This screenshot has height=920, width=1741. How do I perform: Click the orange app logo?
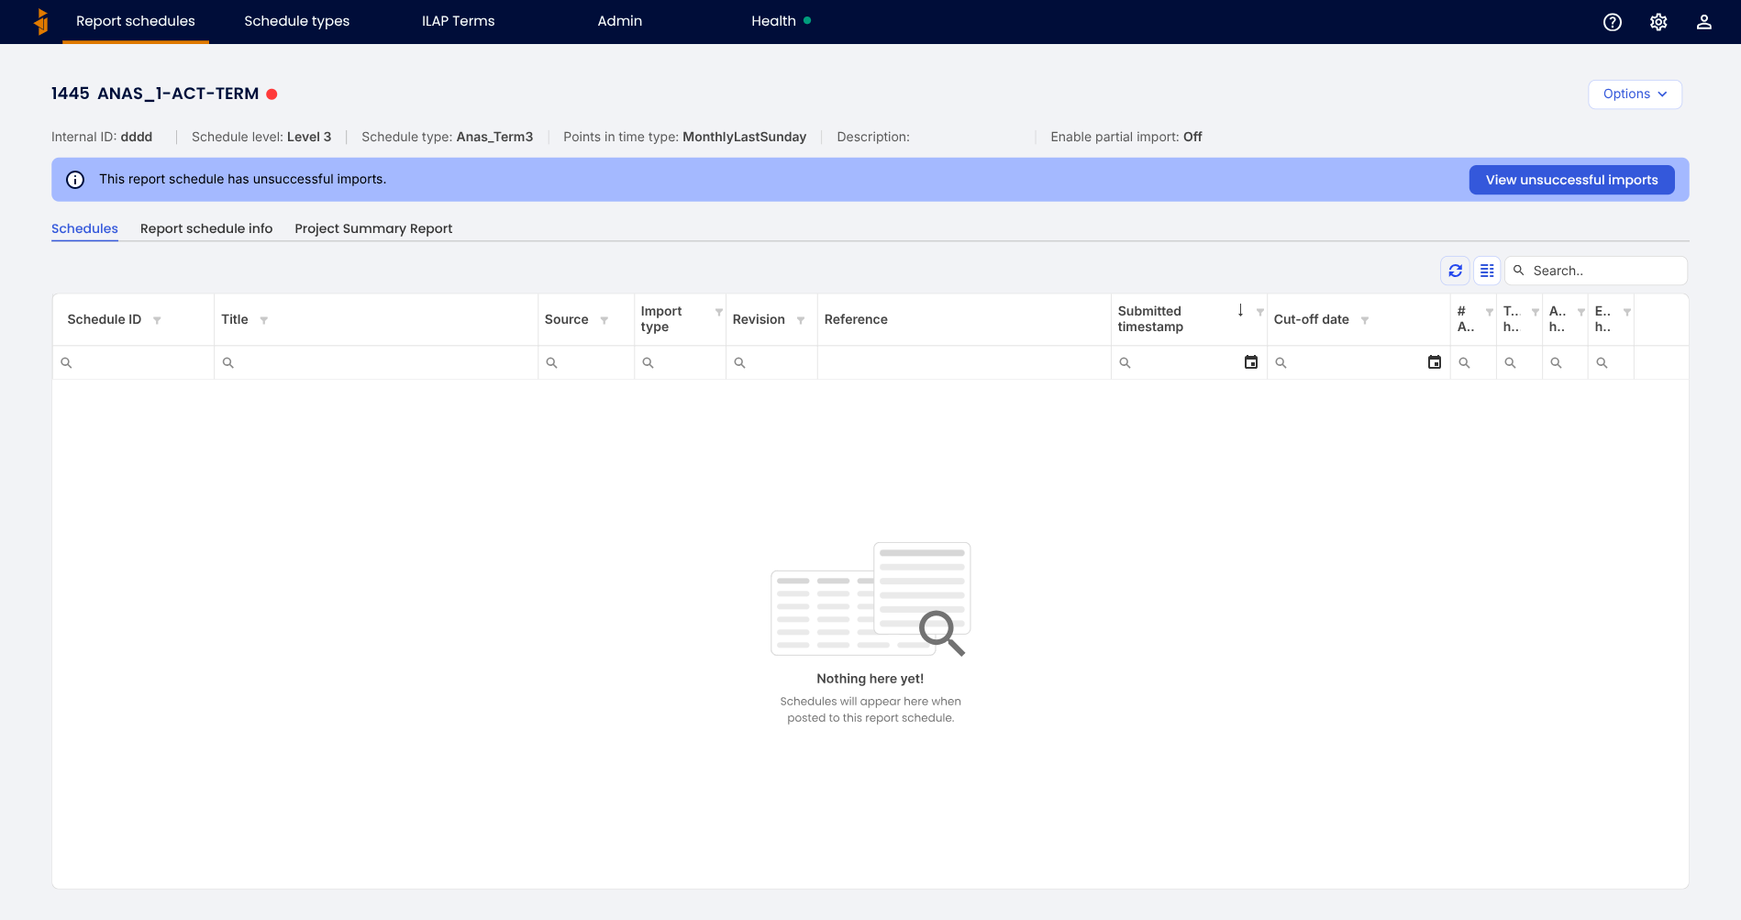point(41,21)
